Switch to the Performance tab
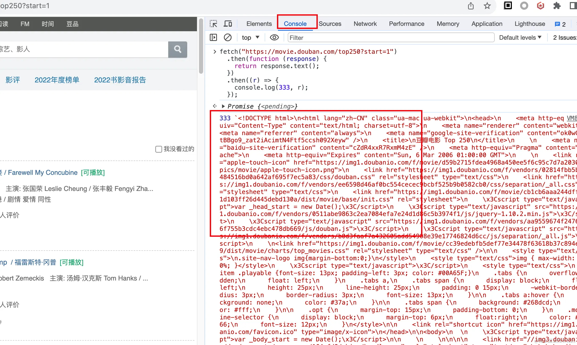 (x=407, y=24)
